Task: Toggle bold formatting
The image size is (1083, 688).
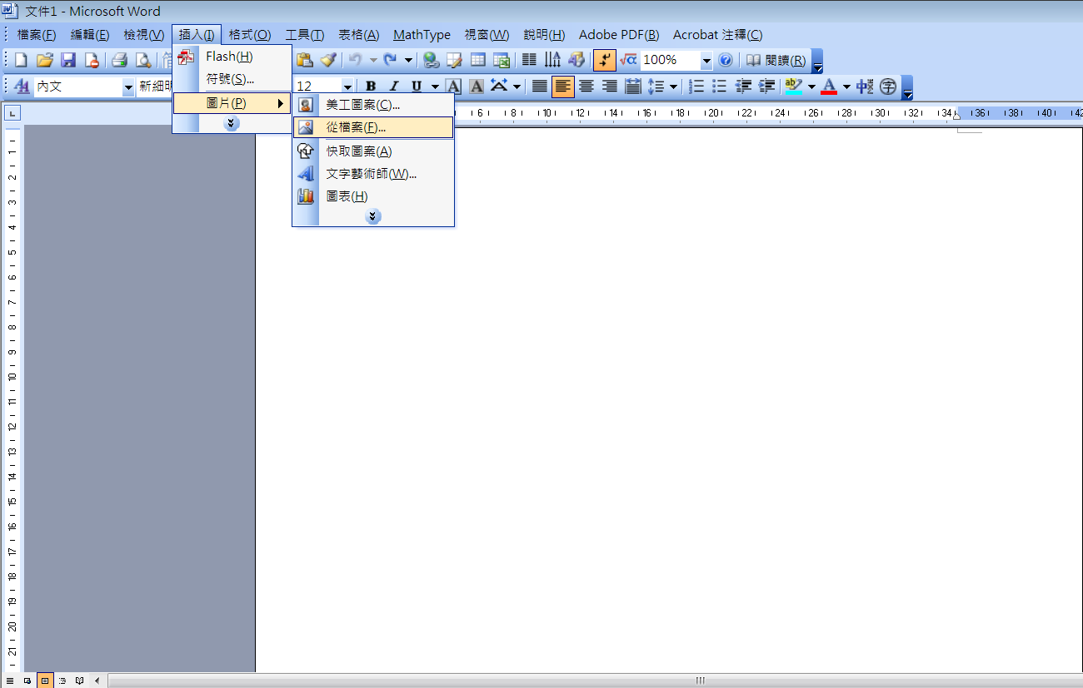Action: pyautogui.click(x=371, y=86)
